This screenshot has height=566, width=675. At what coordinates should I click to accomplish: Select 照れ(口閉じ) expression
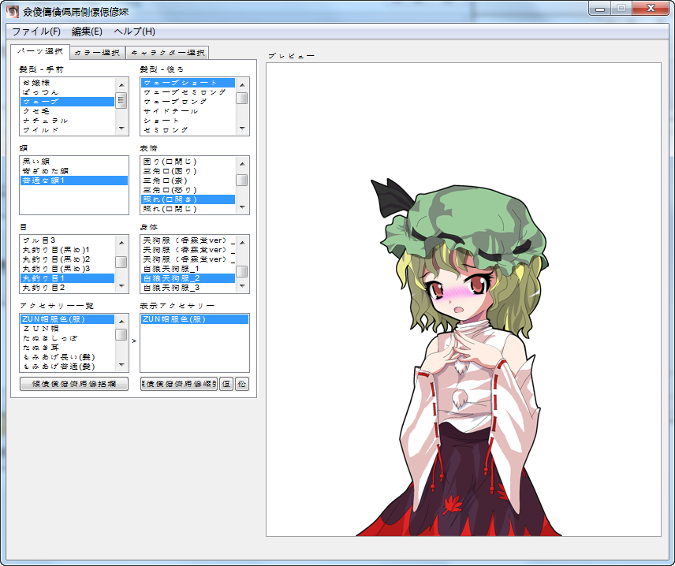coord(188,209)
